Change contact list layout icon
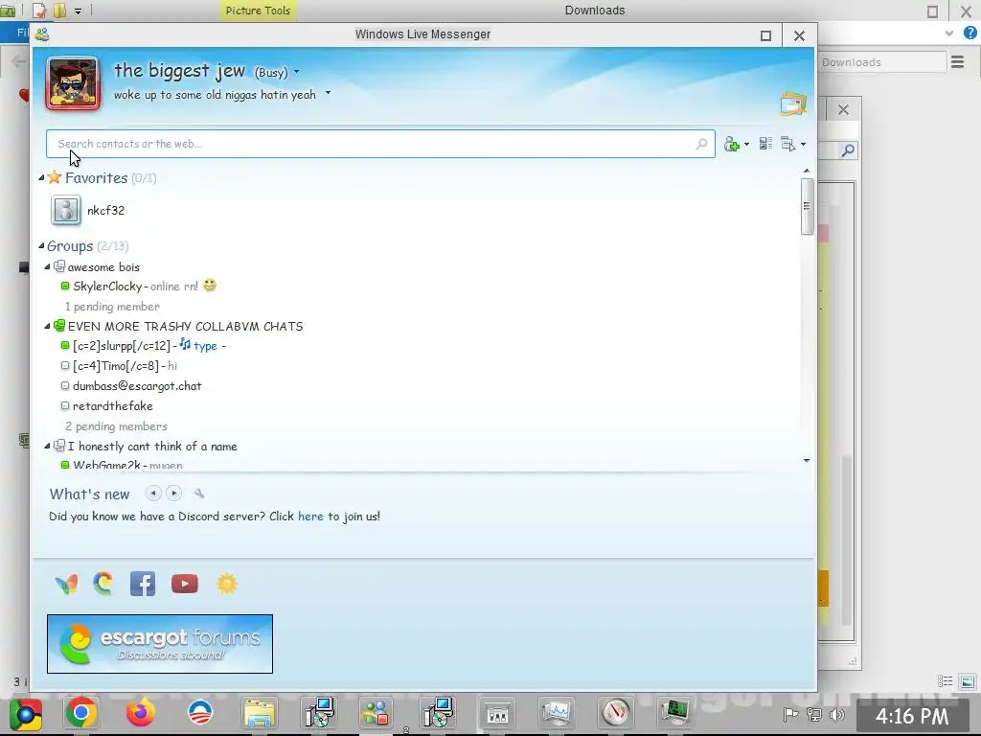The image size is (981, 736). point(765,144)
